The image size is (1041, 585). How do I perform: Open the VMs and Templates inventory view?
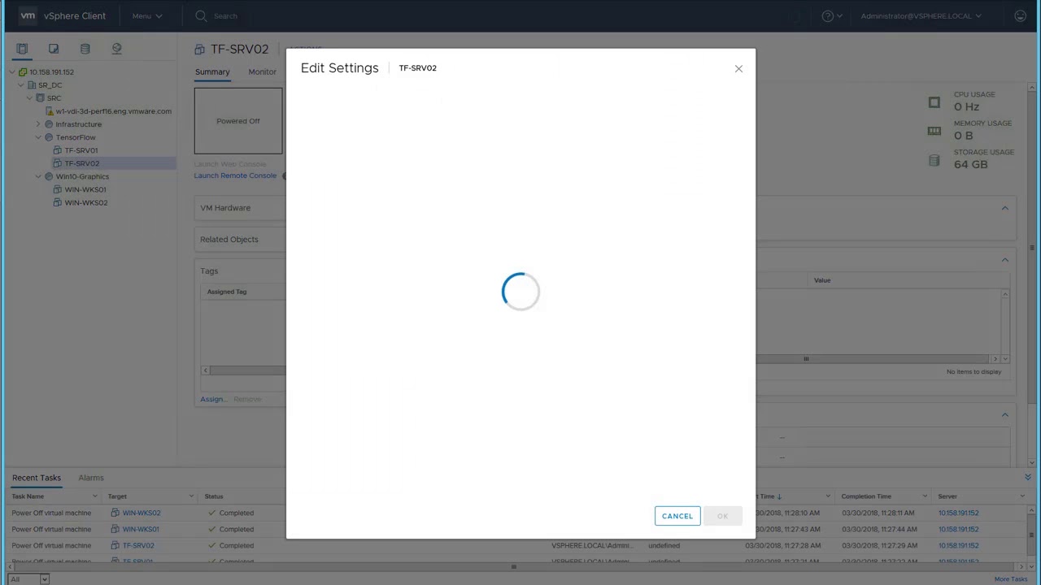(x=54, y=49)
